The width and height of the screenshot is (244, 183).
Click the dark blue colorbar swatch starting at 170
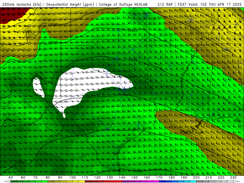pos(162,181)
